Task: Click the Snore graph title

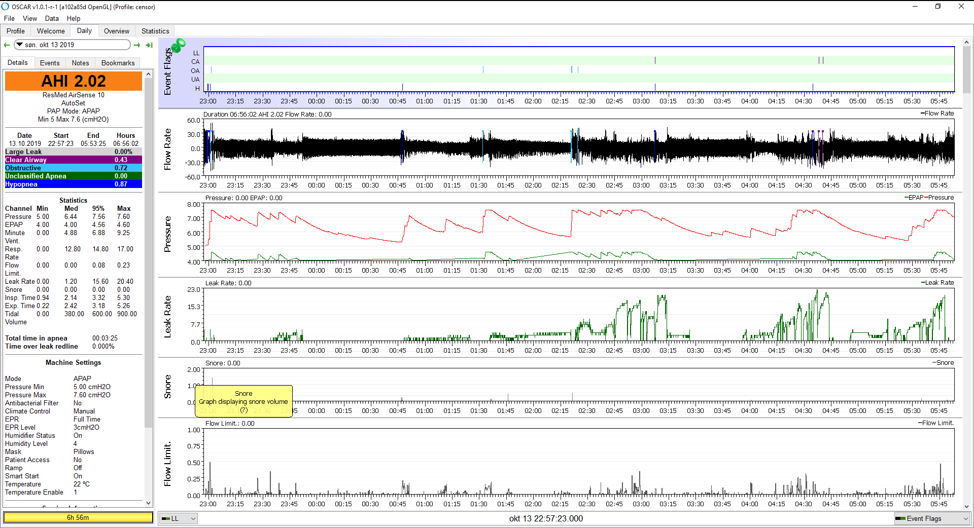Action: click(167, 387)
